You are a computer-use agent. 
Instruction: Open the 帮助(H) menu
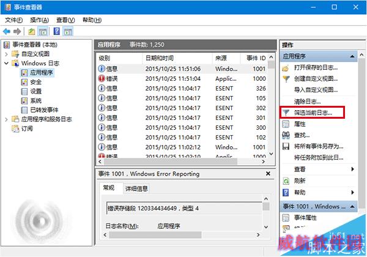pyautogui.click(x=92, y=20)
